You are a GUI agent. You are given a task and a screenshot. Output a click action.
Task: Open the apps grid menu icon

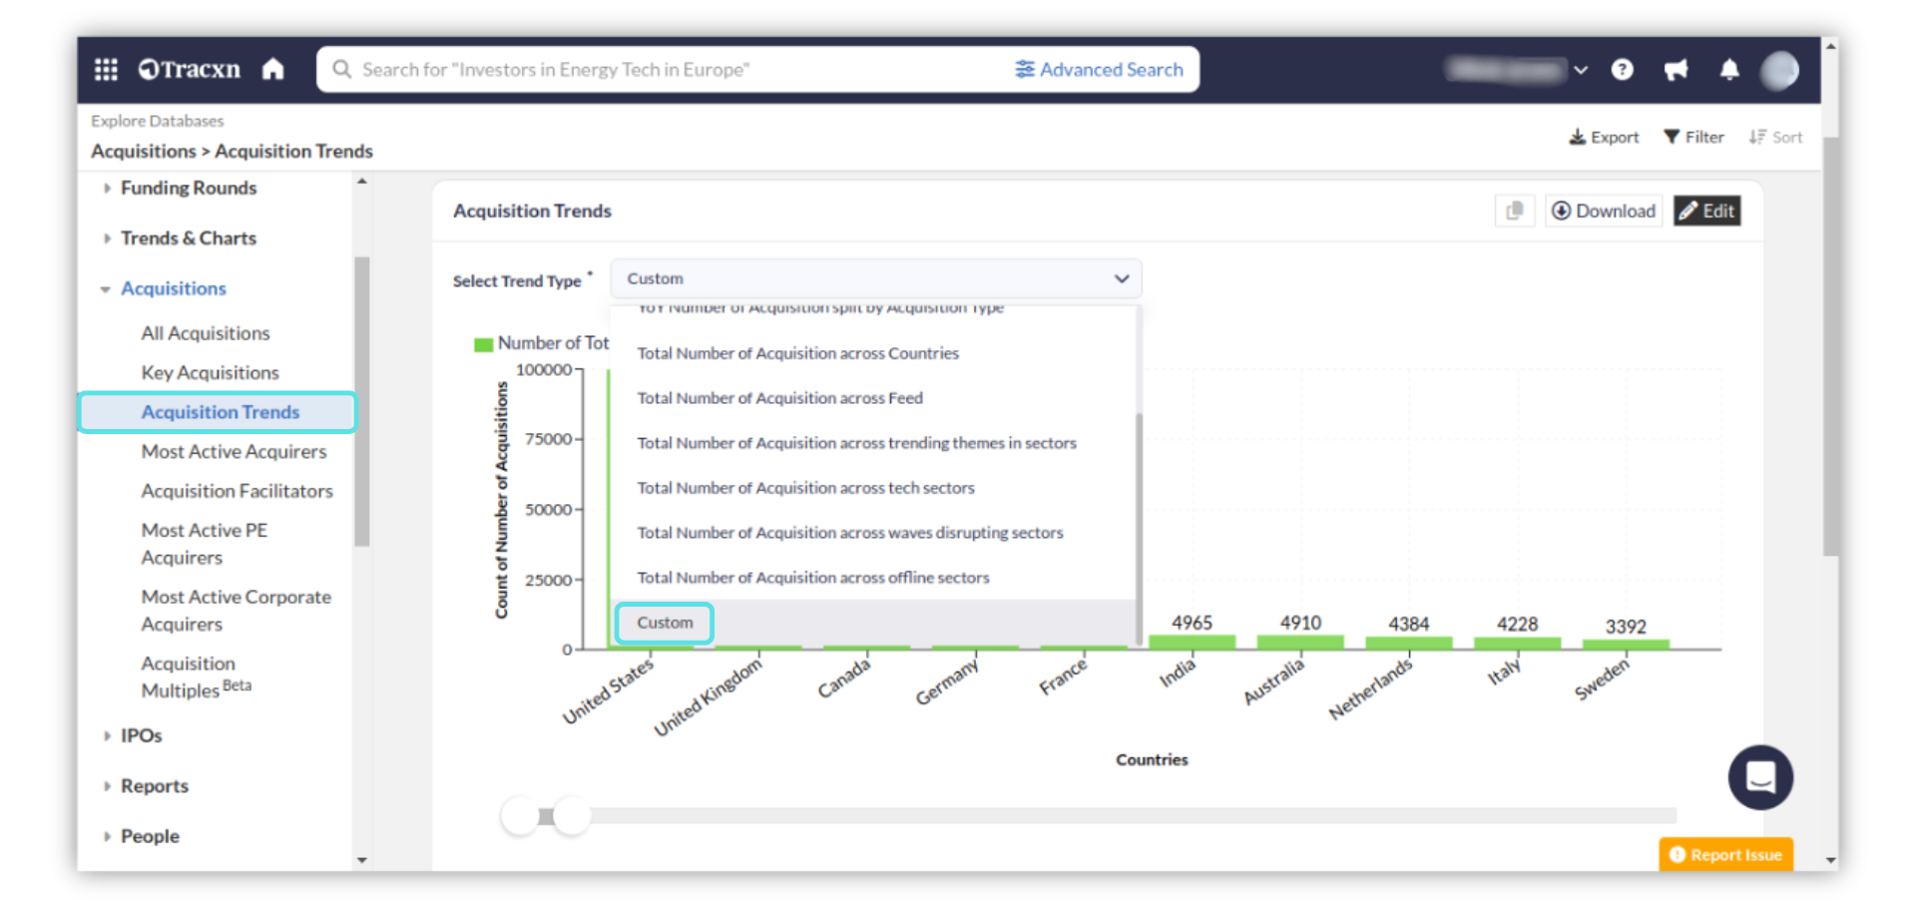tap(106, 69)
